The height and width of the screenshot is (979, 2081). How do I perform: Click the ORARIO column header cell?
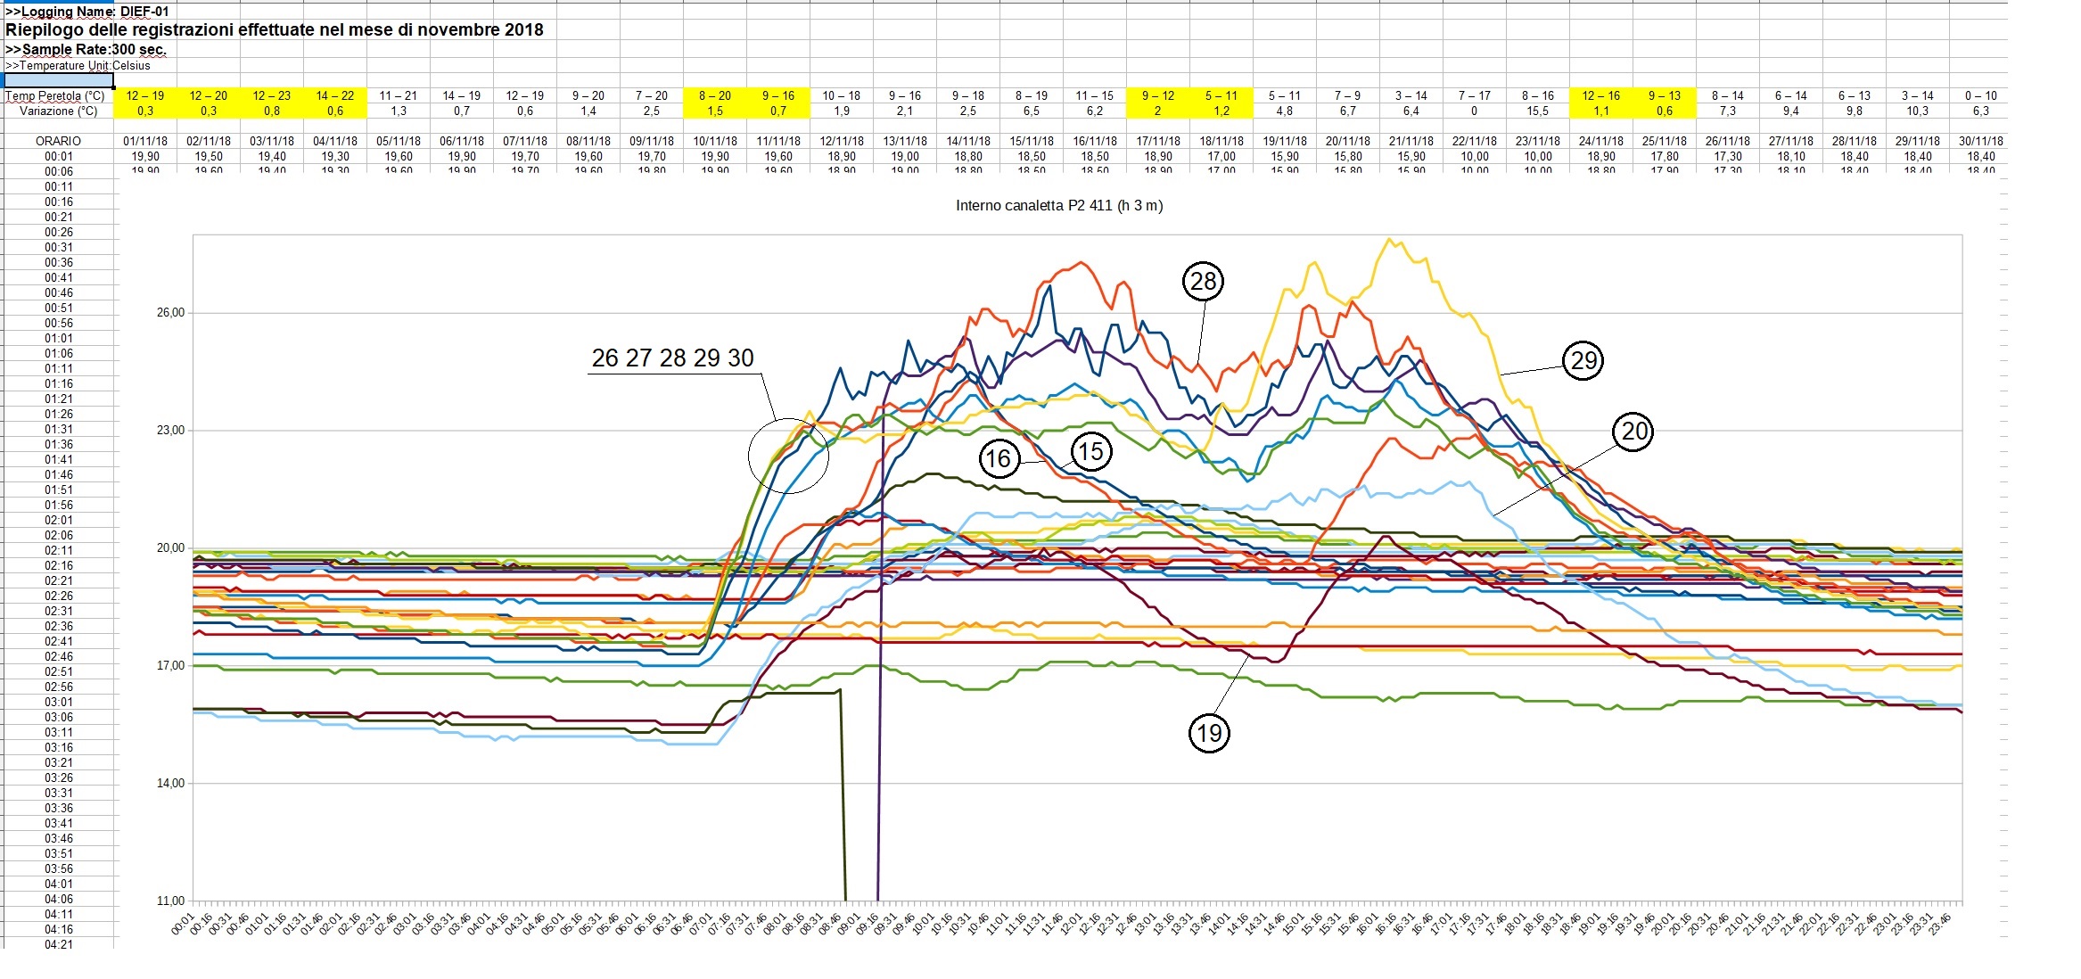[59, 141]
